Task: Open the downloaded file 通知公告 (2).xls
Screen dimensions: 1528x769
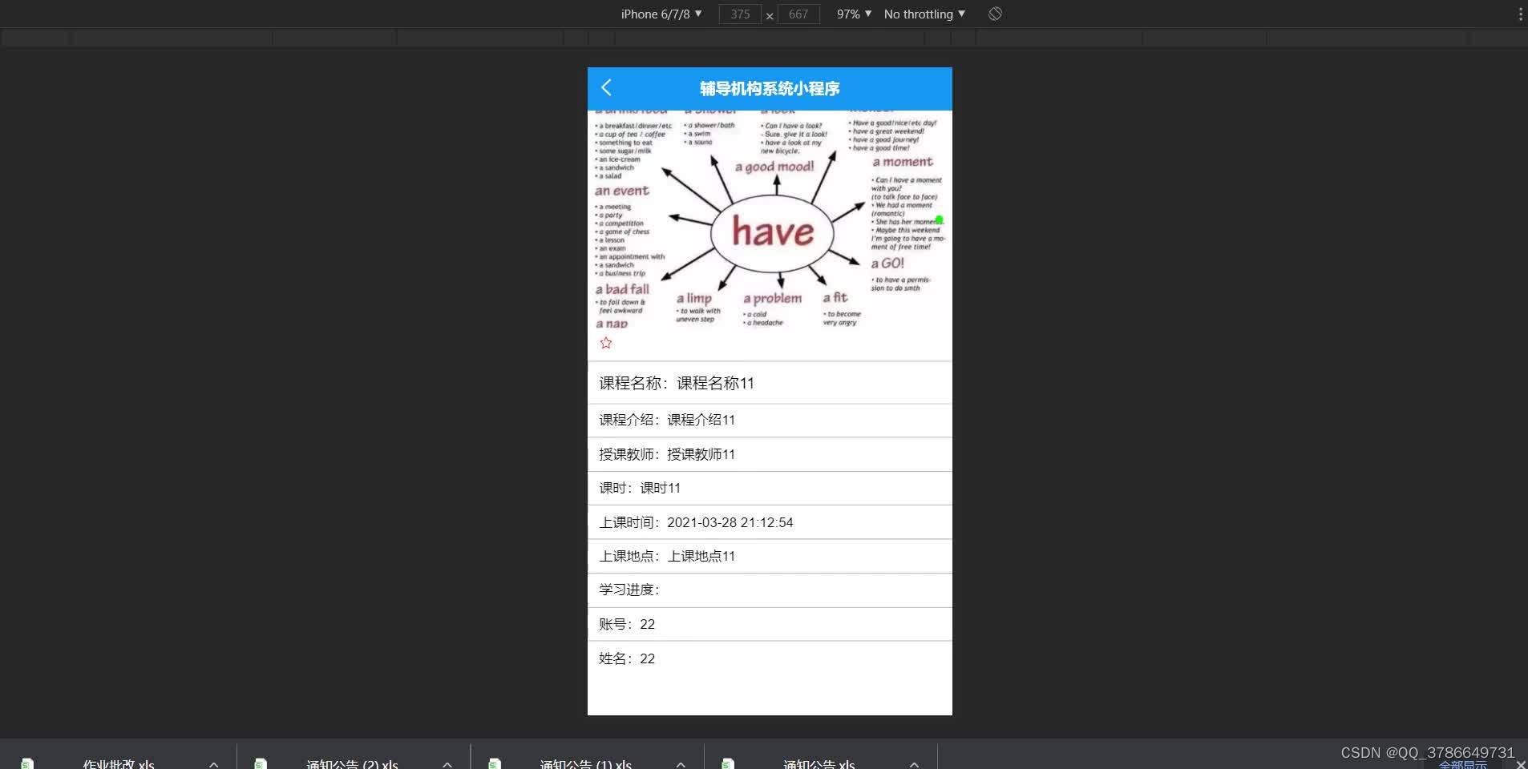Action: (352, 764)
